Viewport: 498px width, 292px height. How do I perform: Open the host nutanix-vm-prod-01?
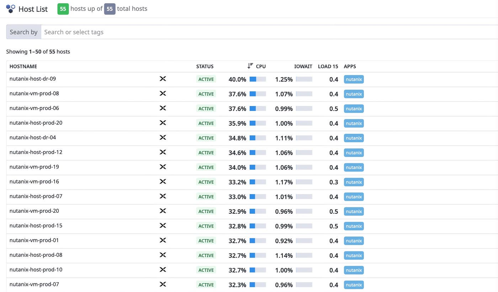(x=33, y=240)
